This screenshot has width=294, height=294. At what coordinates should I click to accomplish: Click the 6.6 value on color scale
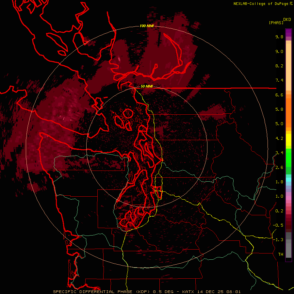pyautogui.click(x=279, y=95)
